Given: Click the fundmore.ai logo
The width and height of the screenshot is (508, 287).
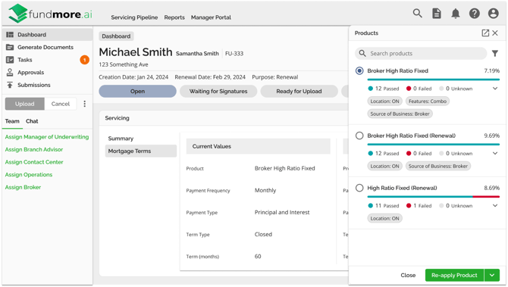Looking at the screenshot, I should tap(51, 14).
